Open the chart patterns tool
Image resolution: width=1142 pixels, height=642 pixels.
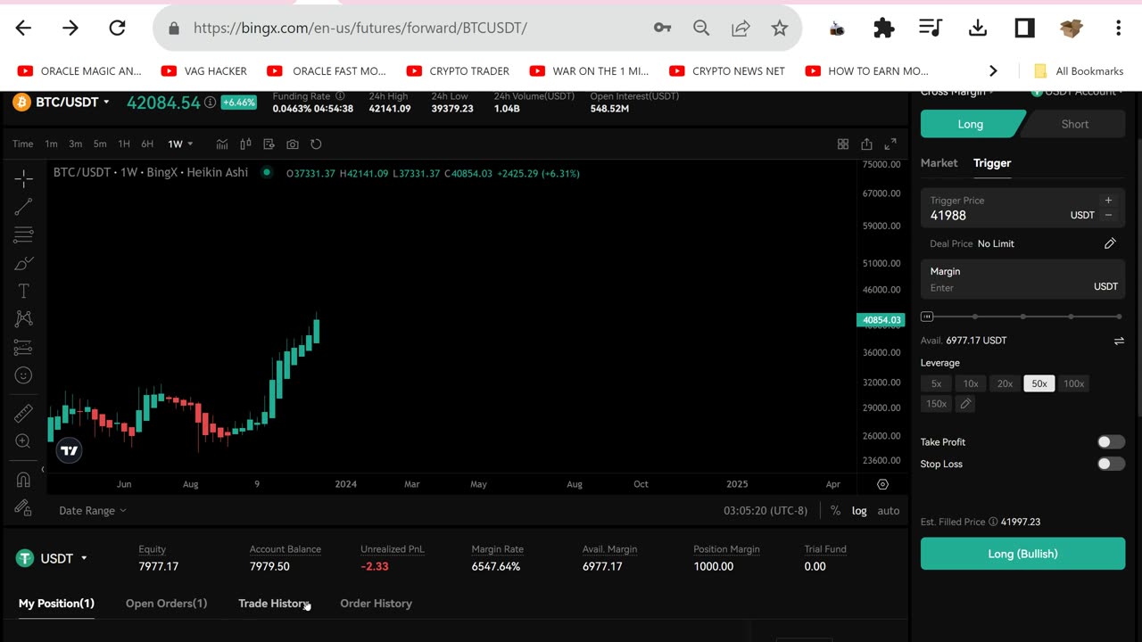[x=24, y=319]
